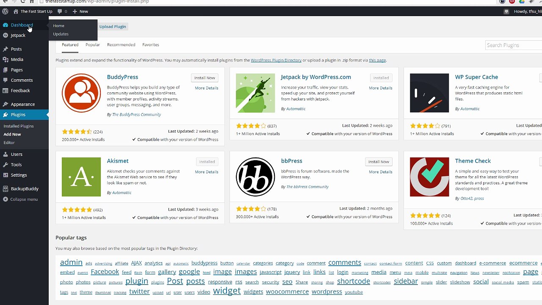The height and width of the screenshot is (305, 542).
Task: Switch to the Favorites tab
Action: [151, 44]
